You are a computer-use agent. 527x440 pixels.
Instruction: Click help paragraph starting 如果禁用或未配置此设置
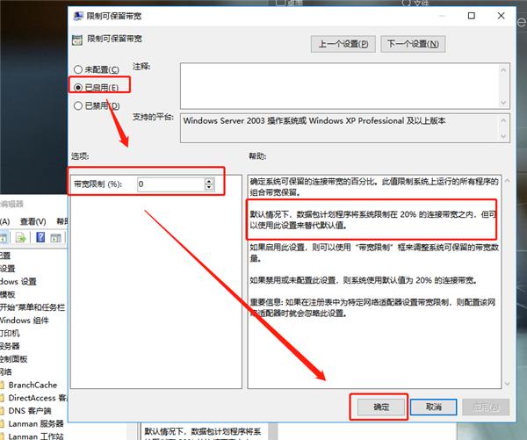364,280
